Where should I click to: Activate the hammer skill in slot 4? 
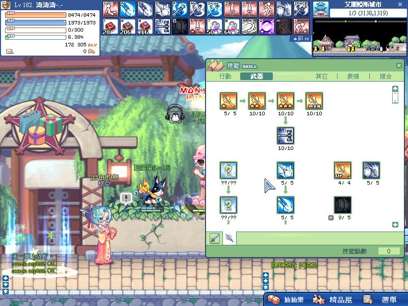tap(163, 27)
